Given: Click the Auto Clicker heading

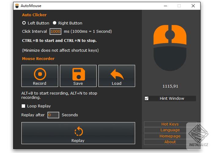Looking at the screenshot, I should click(34, 15).
